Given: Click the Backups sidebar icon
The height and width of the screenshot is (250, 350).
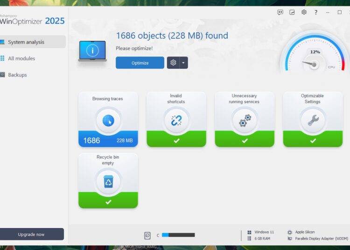Looking at the screenshot, I should pos(2,75).
